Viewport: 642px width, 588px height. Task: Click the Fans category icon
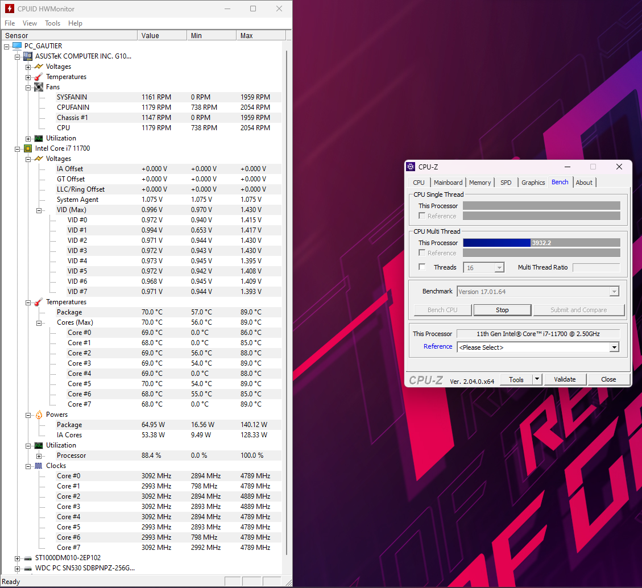point(39,87)
